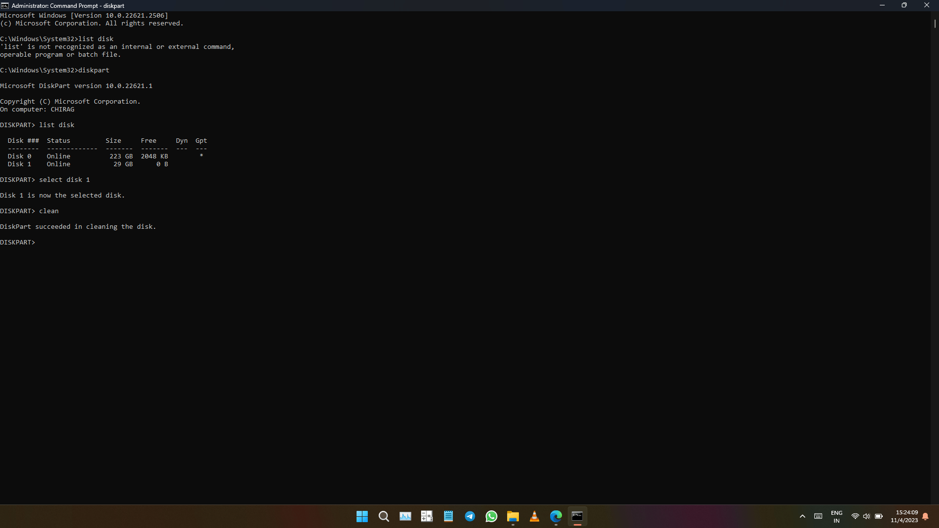Open the notification bell
939x528 pixels.
coord(925,516)
